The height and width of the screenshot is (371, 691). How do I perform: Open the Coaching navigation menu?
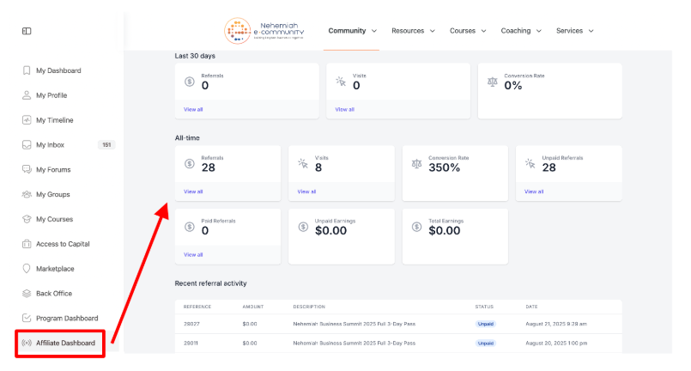[x=521, y=31]
